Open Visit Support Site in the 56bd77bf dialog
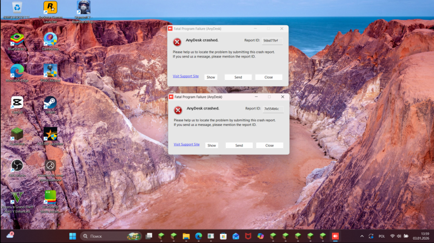The image size is (434, 243). coord(185,76)
